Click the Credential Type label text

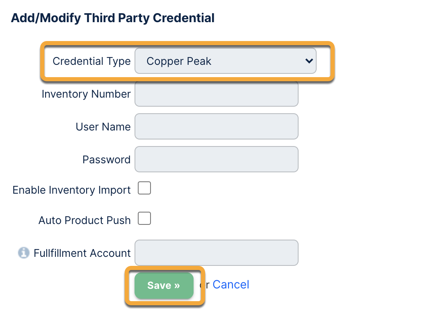91,62
